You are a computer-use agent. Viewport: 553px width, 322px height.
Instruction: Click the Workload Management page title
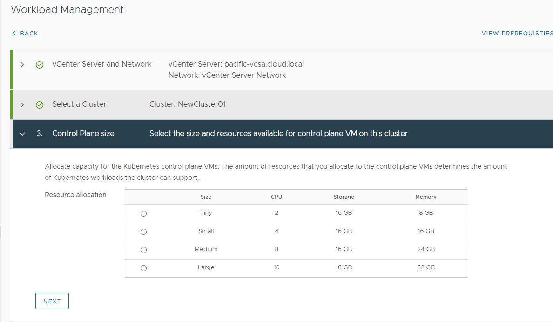pos(67,9)
